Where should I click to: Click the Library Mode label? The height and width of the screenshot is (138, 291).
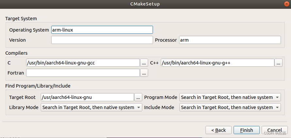tap(23, 107)
